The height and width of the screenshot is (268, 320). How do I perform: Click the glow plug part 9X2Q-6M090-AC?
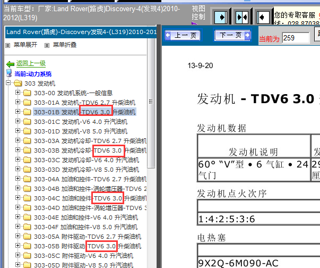click(238, 263)
